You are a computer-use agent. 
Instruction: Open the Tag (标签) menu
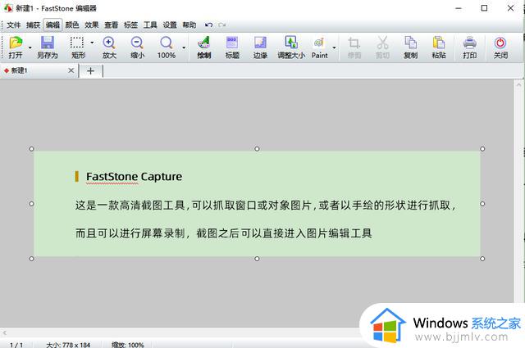(x=130, y=25)
